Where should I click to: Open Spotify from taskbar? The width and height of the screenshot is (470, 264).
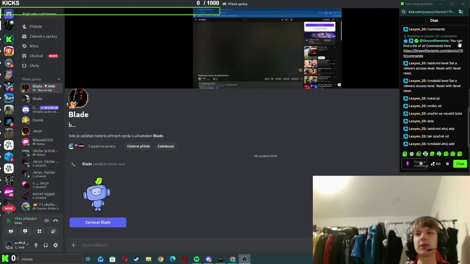coord(196,259)
